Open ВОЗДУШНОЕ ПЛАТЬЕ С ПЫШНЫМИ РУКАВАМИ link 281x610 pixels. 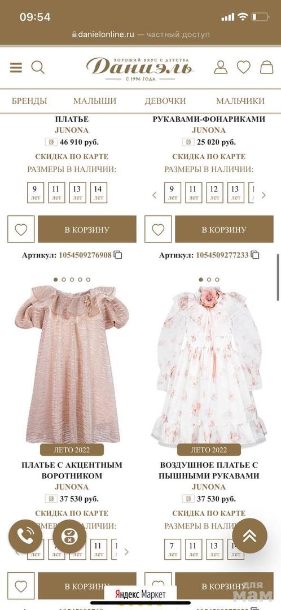tap(209, 470)
